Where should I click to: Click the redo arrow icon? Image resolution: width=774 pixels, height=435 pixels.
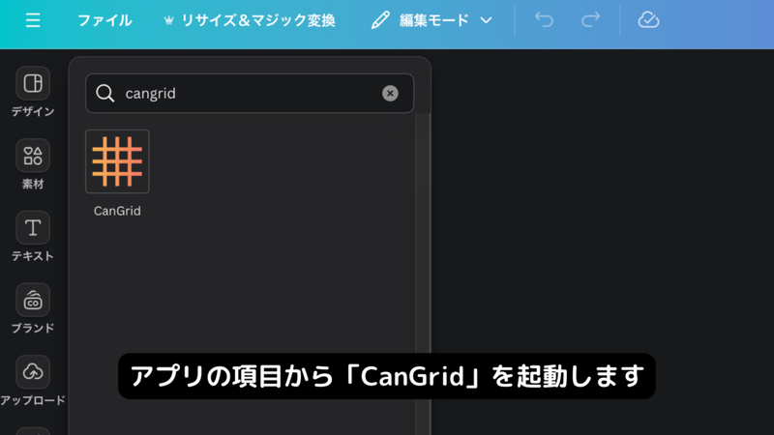coord(590,20)
